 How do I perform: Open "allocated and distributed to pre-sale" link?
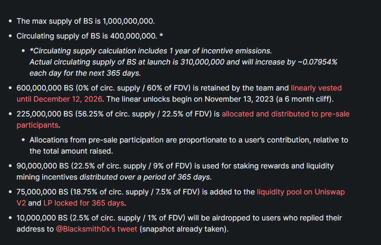pyautogui.click(x=285, y=114)
